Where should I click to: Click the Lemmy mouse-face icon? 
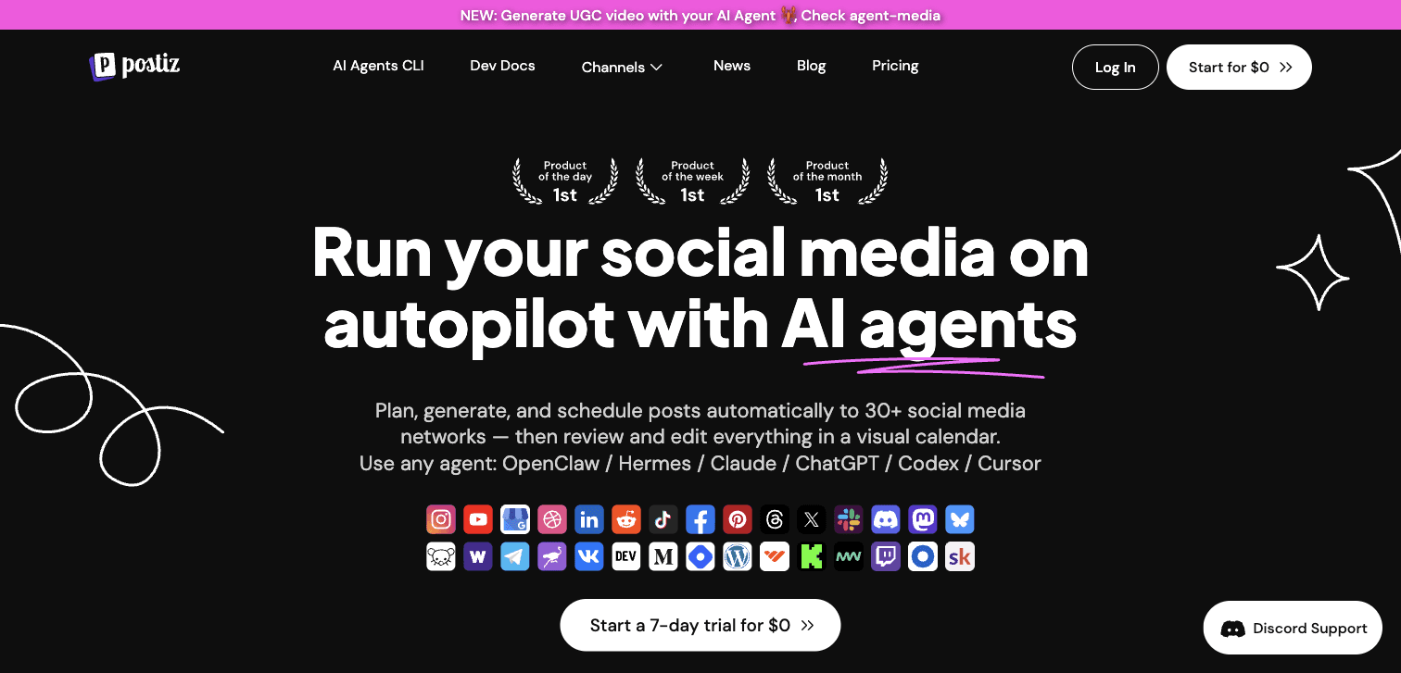pos(441,556)
